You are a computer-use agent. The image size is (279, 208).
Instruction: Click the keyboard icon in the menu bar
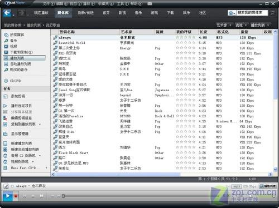(150, 3)
